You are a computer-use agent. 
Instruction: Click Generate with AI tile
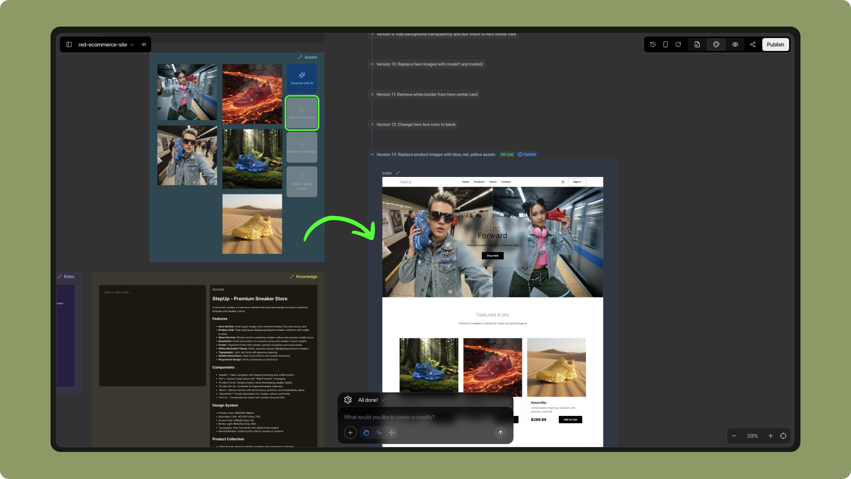302,78
